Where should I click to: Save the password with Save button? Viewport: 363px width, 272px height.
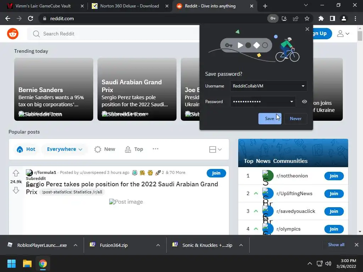pos(270,119)
